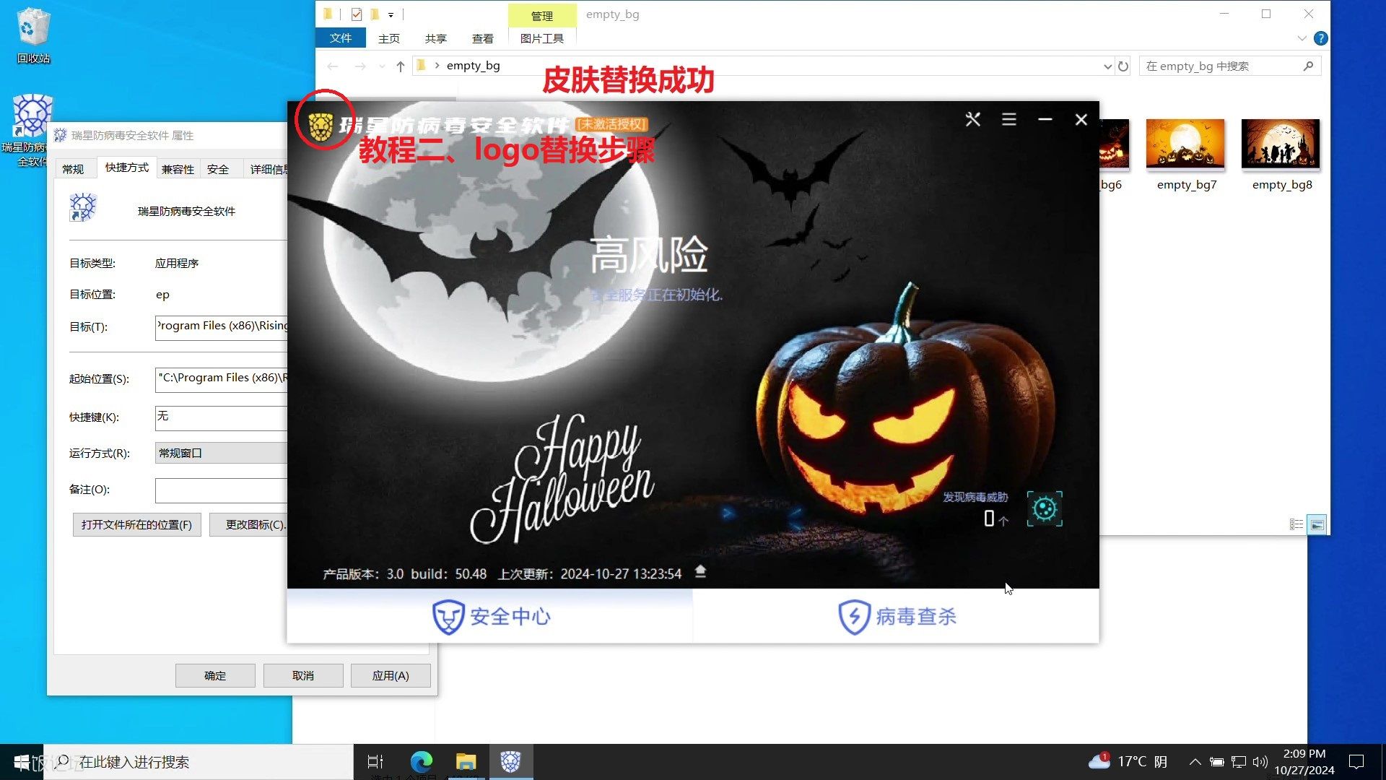
Task: Open the File menu in Explorer
Action: [341, 38]
